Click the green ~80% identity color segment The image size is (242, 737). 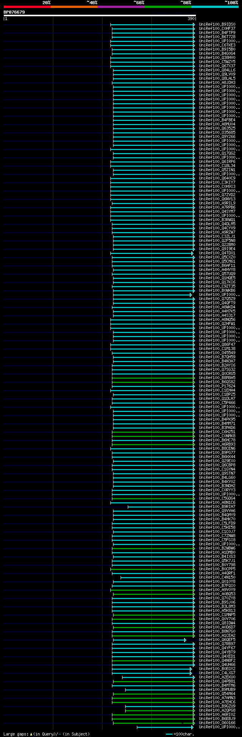(168, 7)
